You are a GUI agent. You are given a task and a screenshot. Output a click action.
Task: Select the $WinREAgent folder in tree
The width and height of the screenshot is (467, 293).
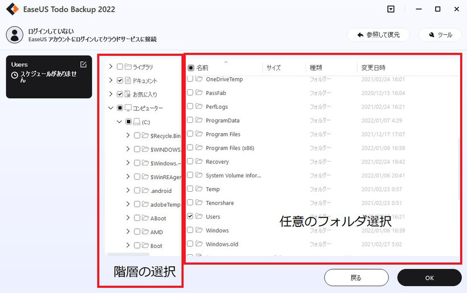(166, 177)
